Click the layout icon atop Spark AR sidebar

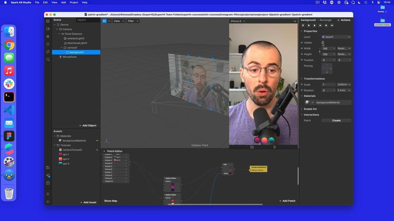pyautogui.click(x=48, y=21)
